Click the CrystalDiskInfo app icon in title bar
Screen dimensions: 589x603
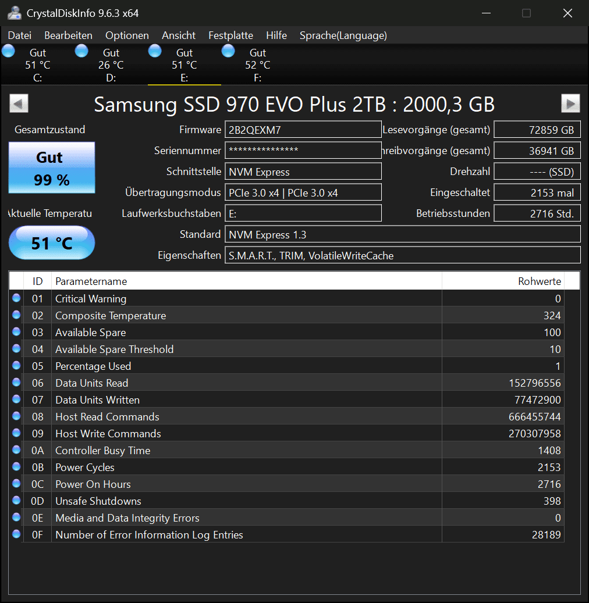click(x=14, y=13)
